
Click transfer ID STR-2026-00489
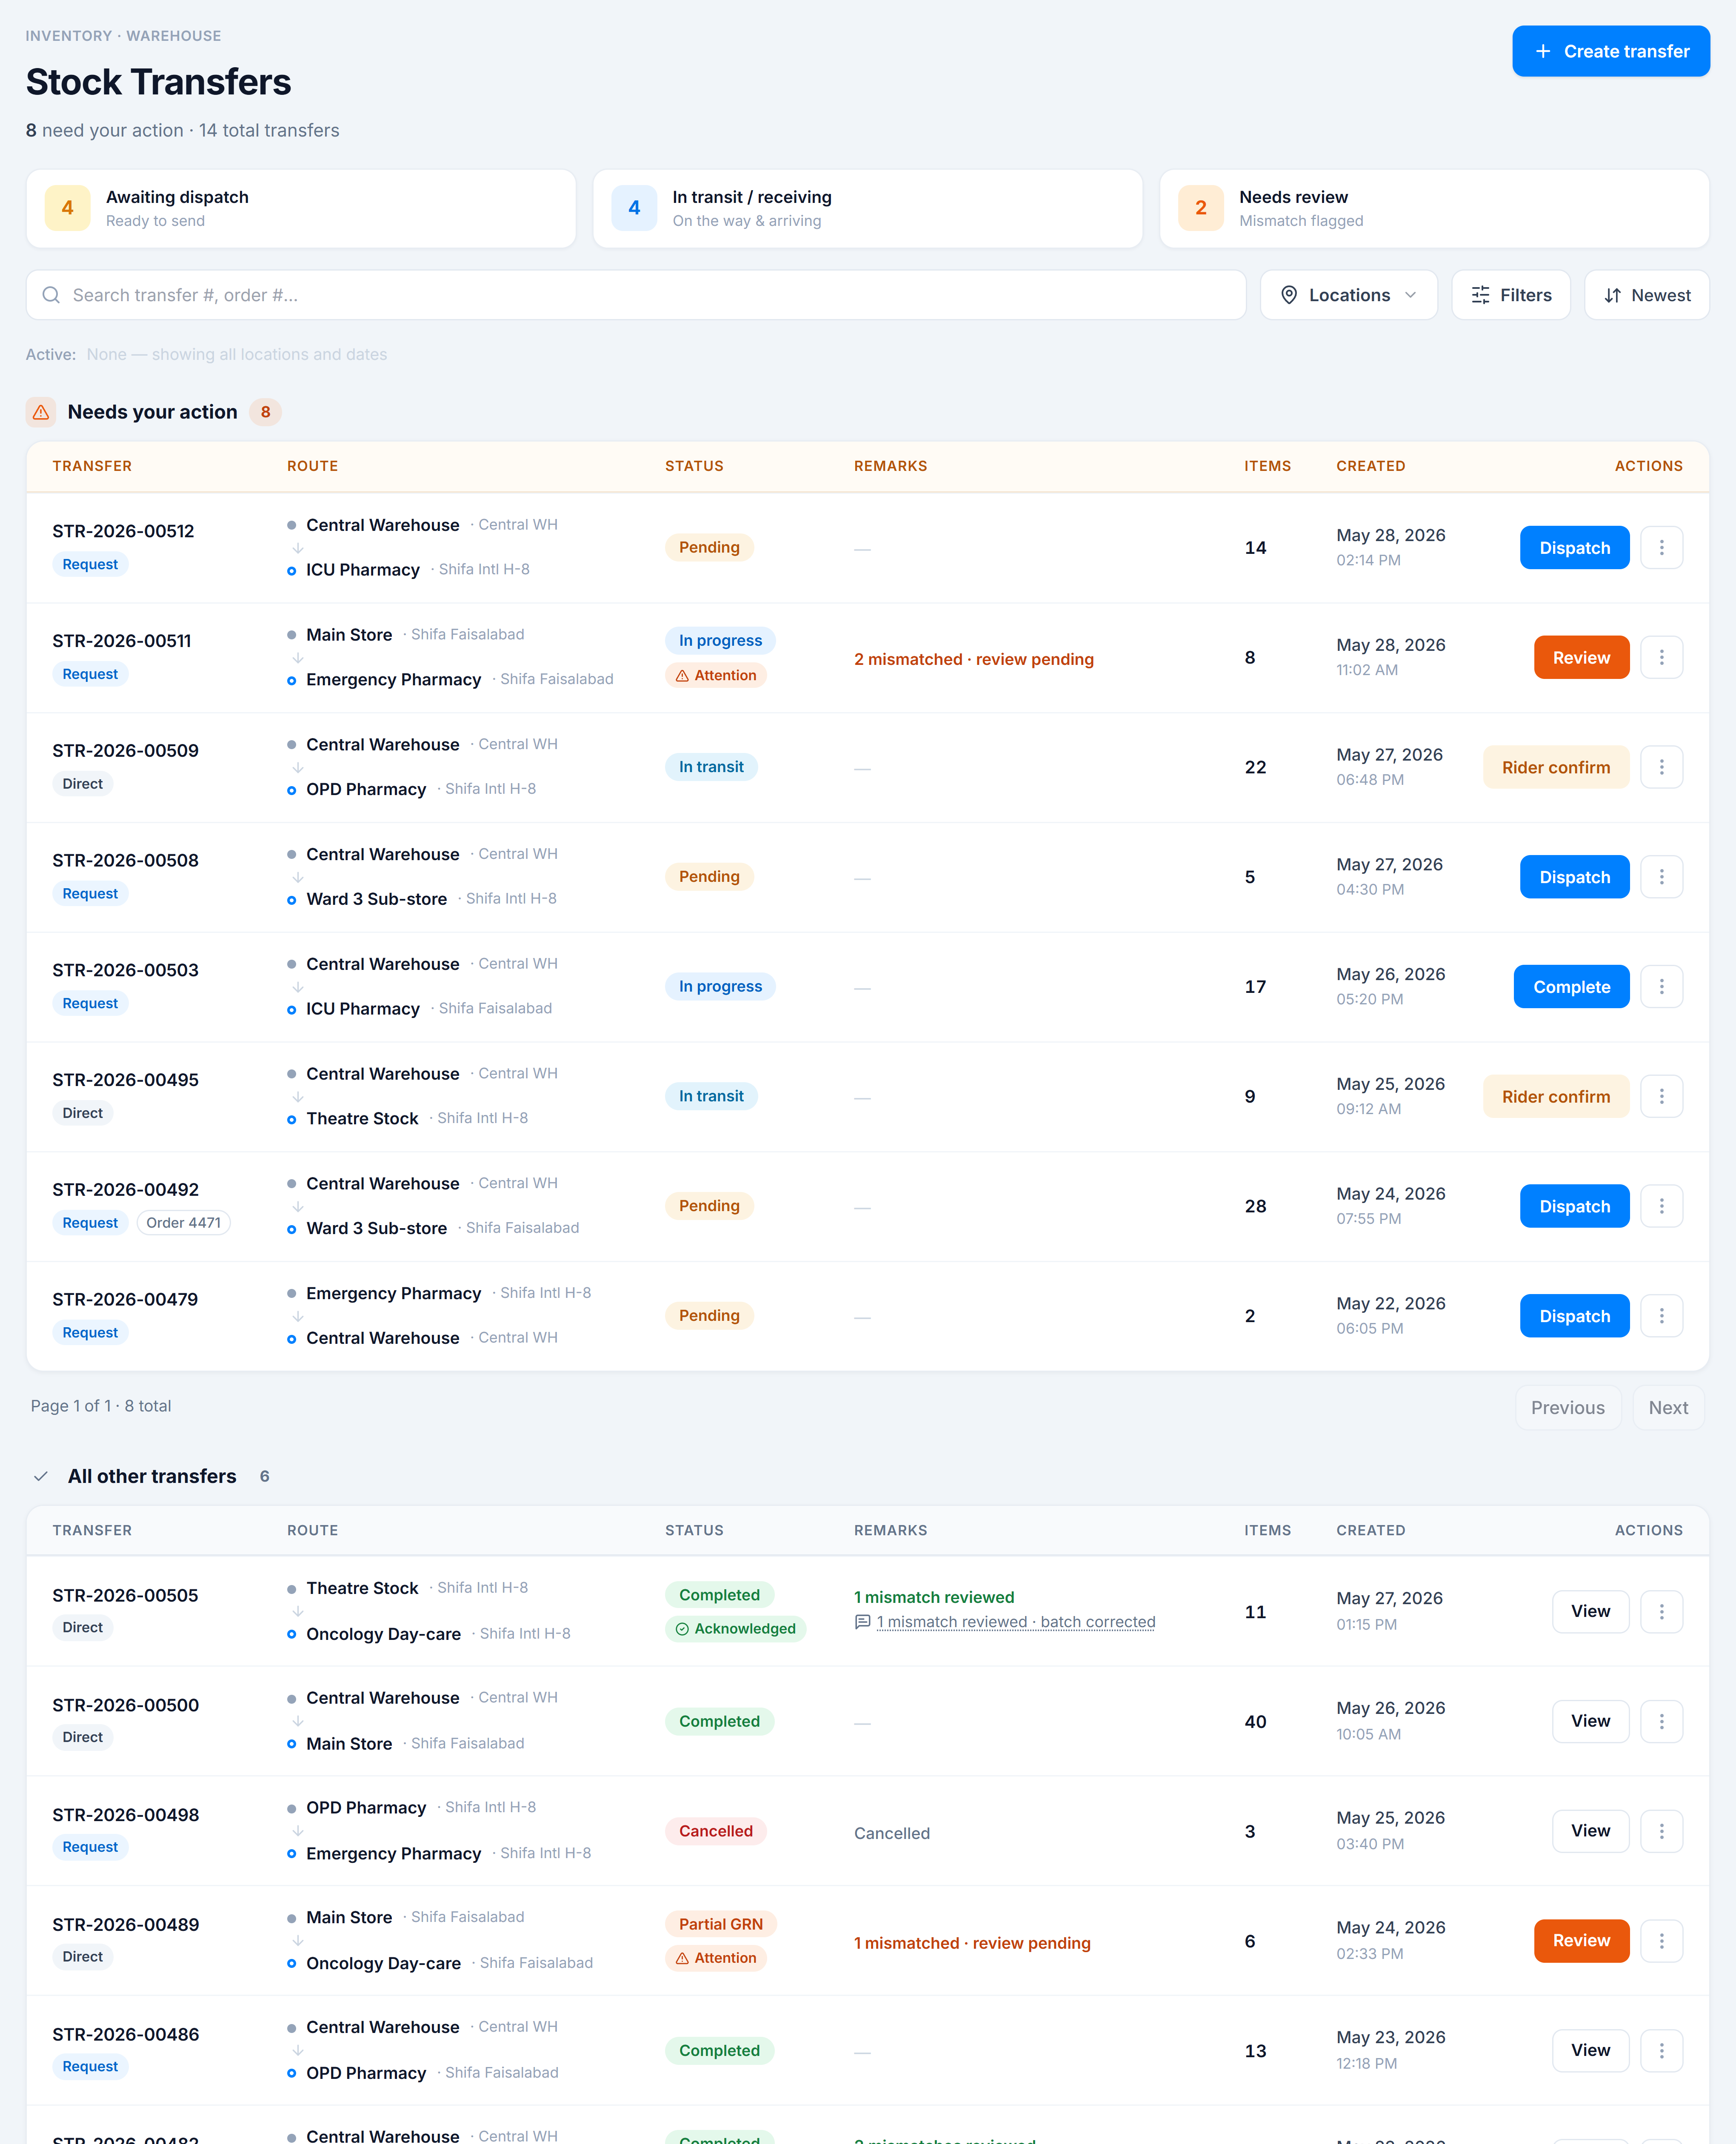(125, 1925)
